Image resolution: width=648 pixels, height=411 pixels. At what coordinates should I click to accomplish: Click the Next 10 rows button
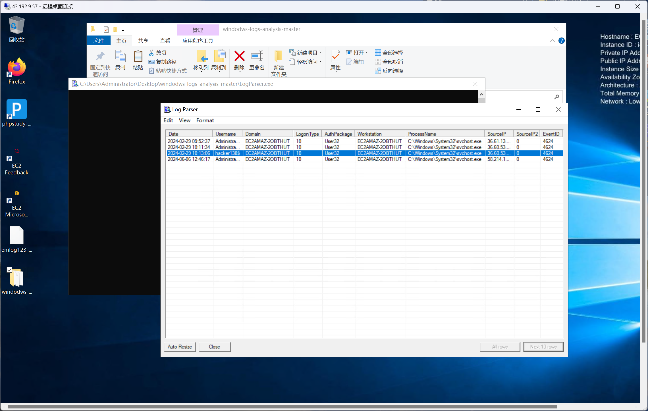click(x=543, y=347)
